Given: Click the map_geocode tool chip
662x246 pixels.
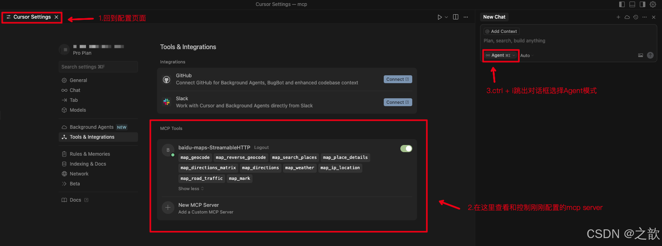Looking at the screenshot, I should (x=195, y=158).
